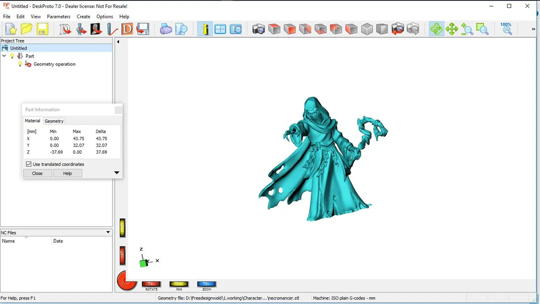
Task: Open the File menu
Action: tap(6, 17)
